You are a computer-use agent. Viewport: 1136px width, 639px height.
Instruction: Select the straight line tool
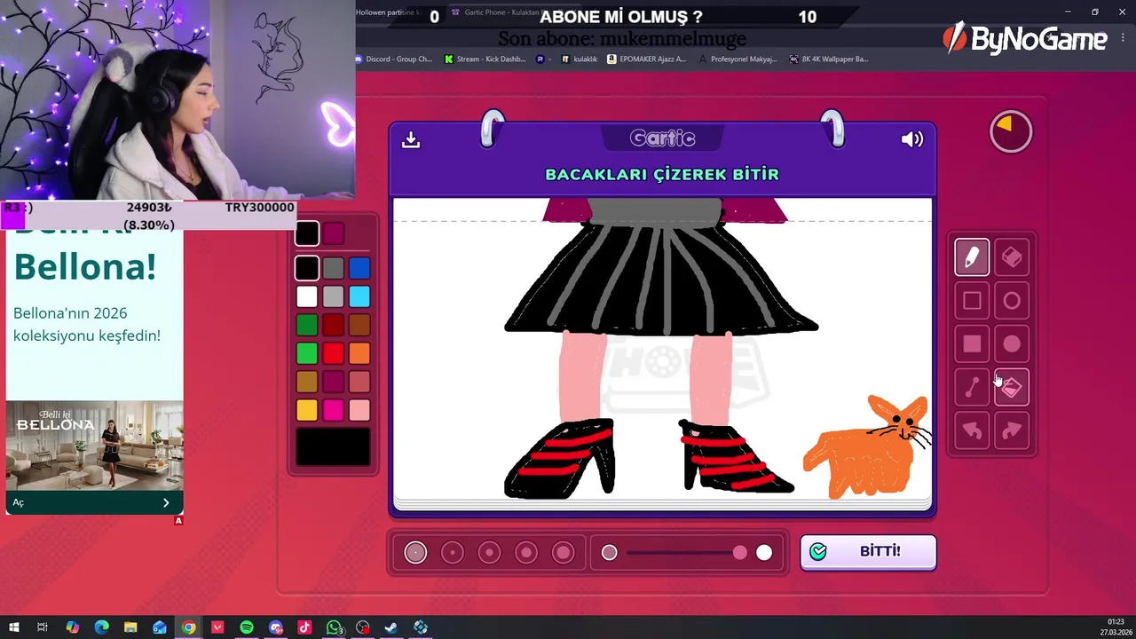coord(972,388)
